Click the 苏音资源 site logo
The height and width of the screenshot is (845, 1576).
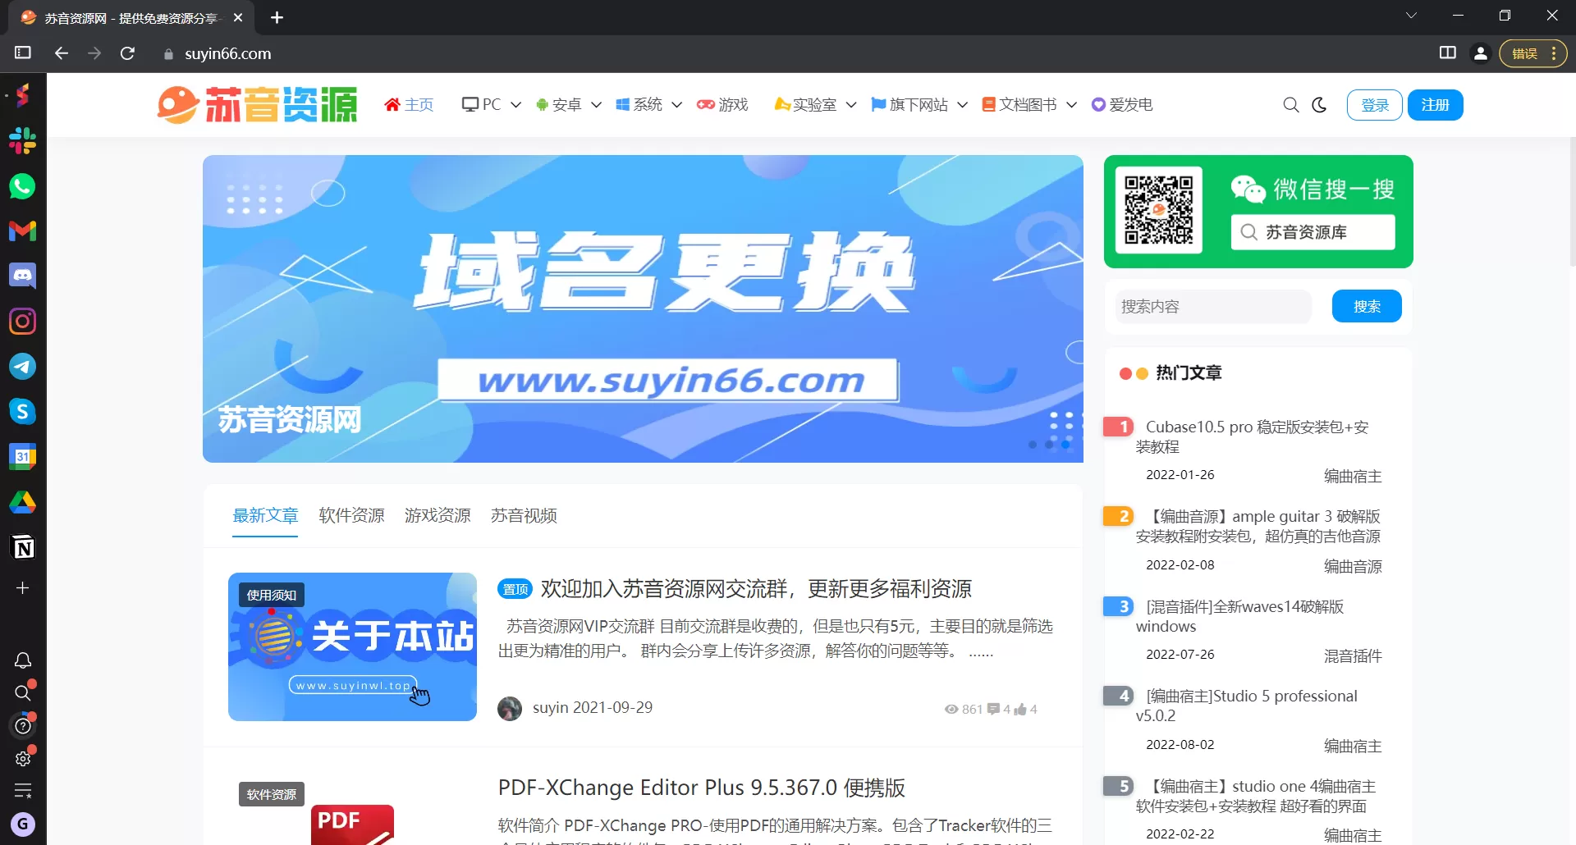click(x=256, y=104)
